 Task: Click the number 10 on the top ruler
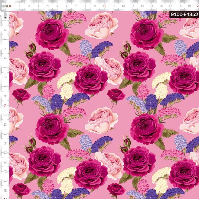(104, 6)
